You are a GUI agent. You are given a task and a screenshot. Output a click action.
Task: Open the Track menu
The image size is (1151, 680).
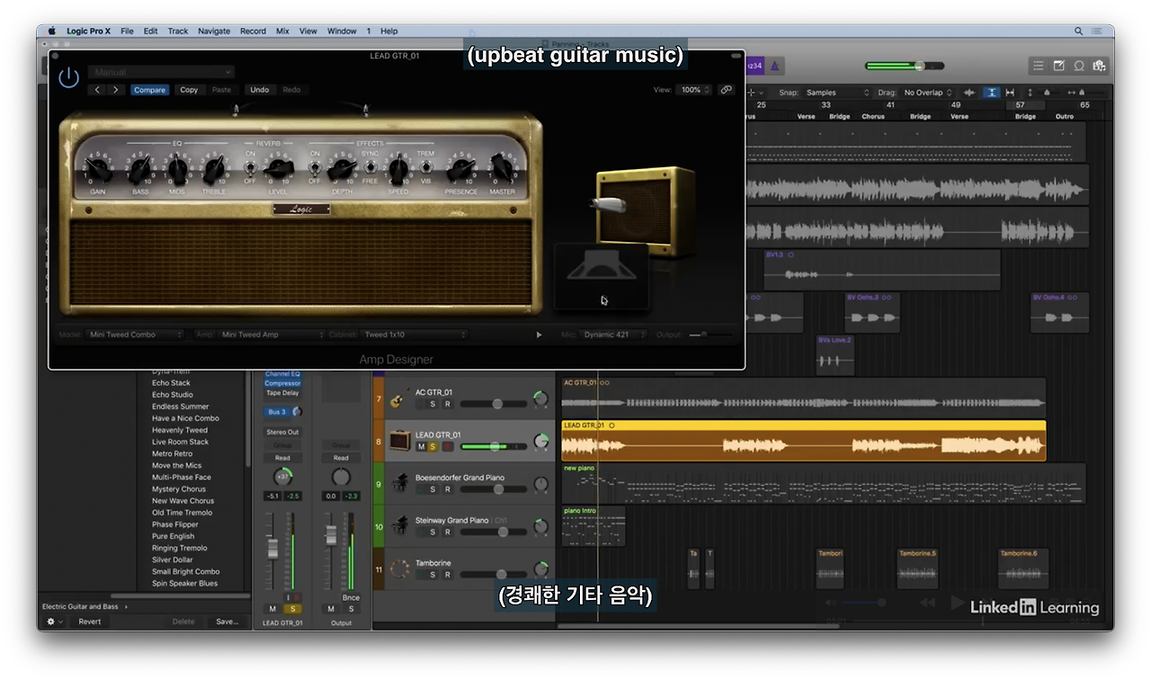(178, 31)
